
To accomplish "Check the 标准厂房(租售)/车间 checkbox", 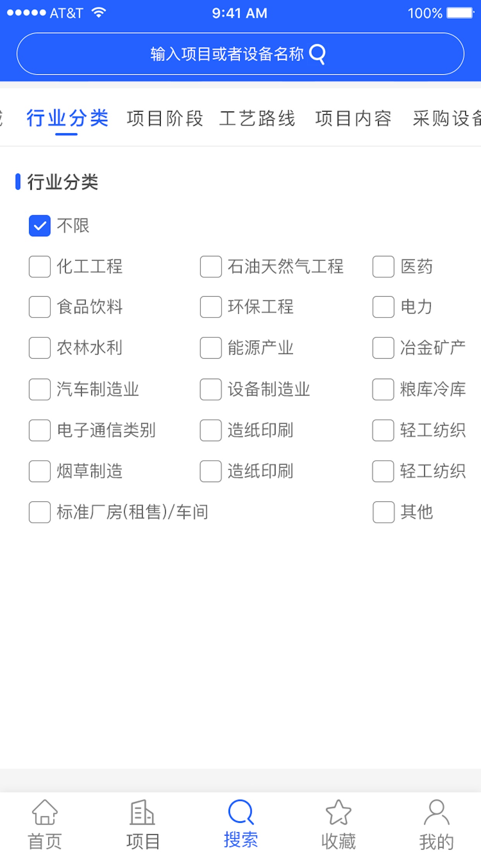I will click(40, 512).
